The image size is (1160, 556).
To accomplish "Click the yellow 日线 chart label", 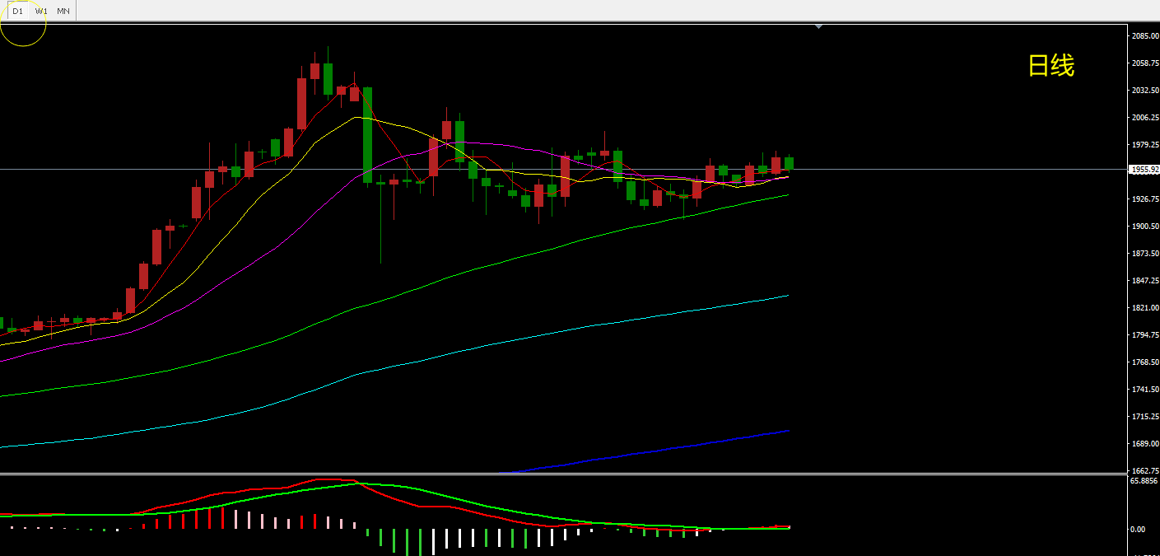I will 1051,66.
